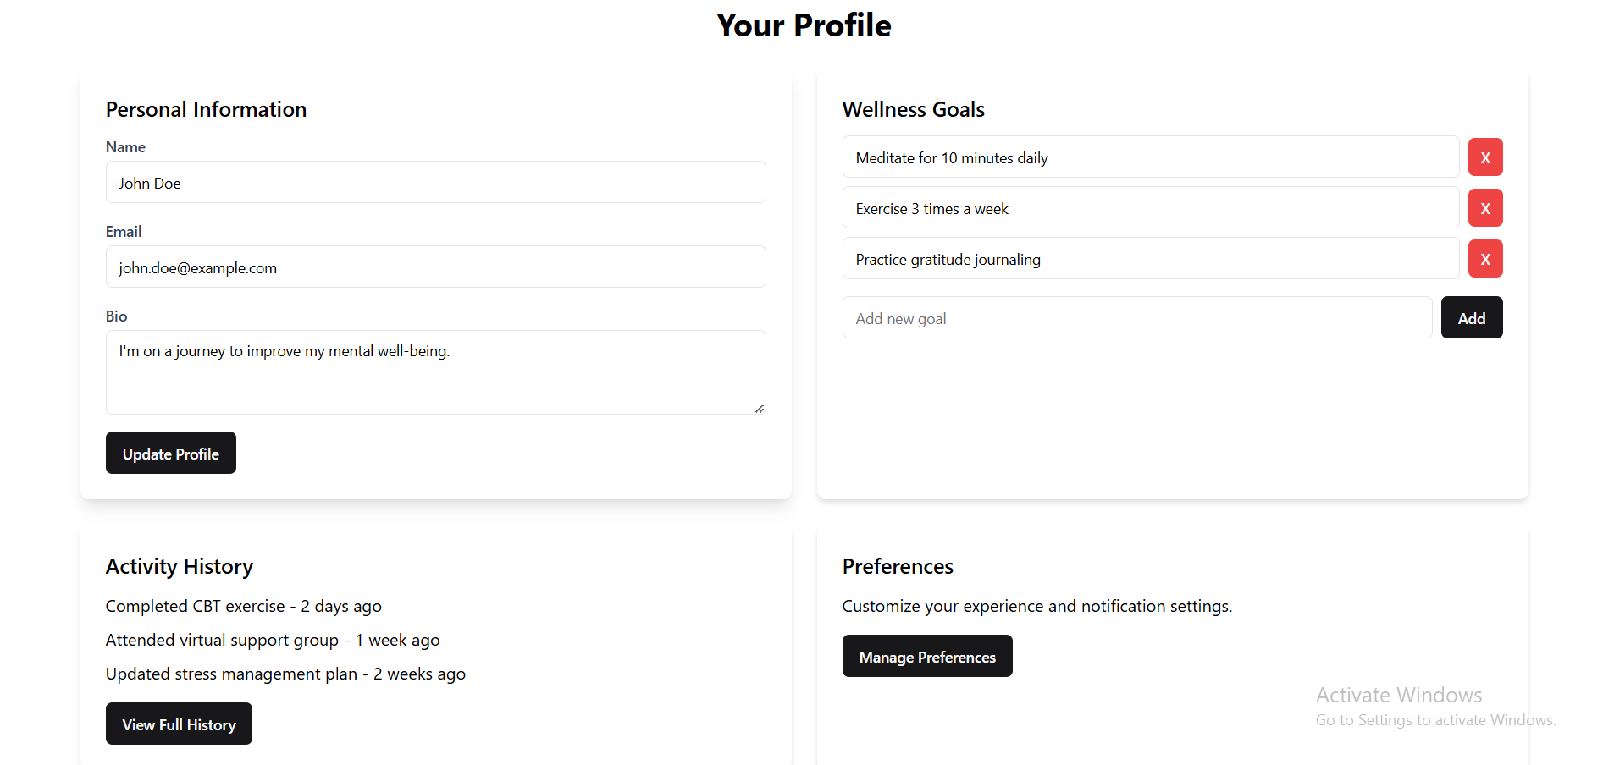
Task: Open Manage Preferences
Action: (926, 657)
